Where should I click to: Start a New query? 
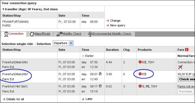(116, 26)
